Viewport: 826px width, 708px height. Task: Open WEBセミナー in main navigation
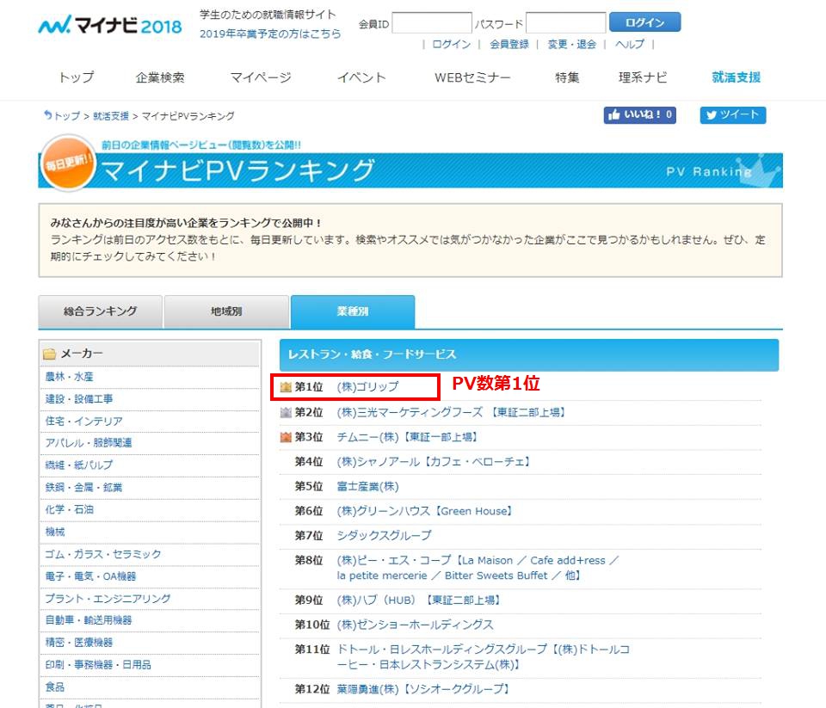coord(472,77)
